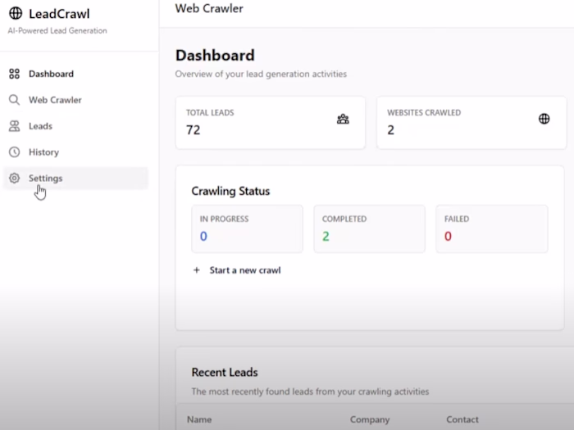574x430 pixels.
Task: Open the Settings menu item
Action: [46, 178]
